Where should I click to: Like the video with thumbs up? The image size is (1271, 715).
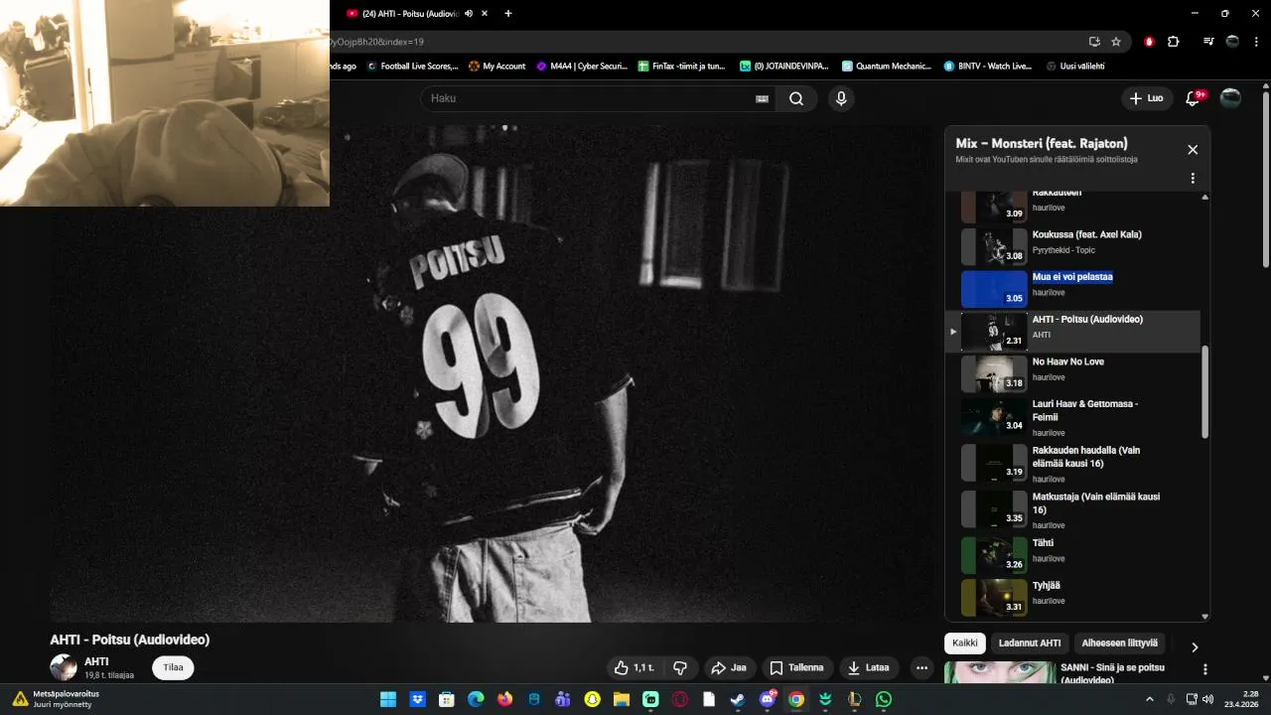634,667
